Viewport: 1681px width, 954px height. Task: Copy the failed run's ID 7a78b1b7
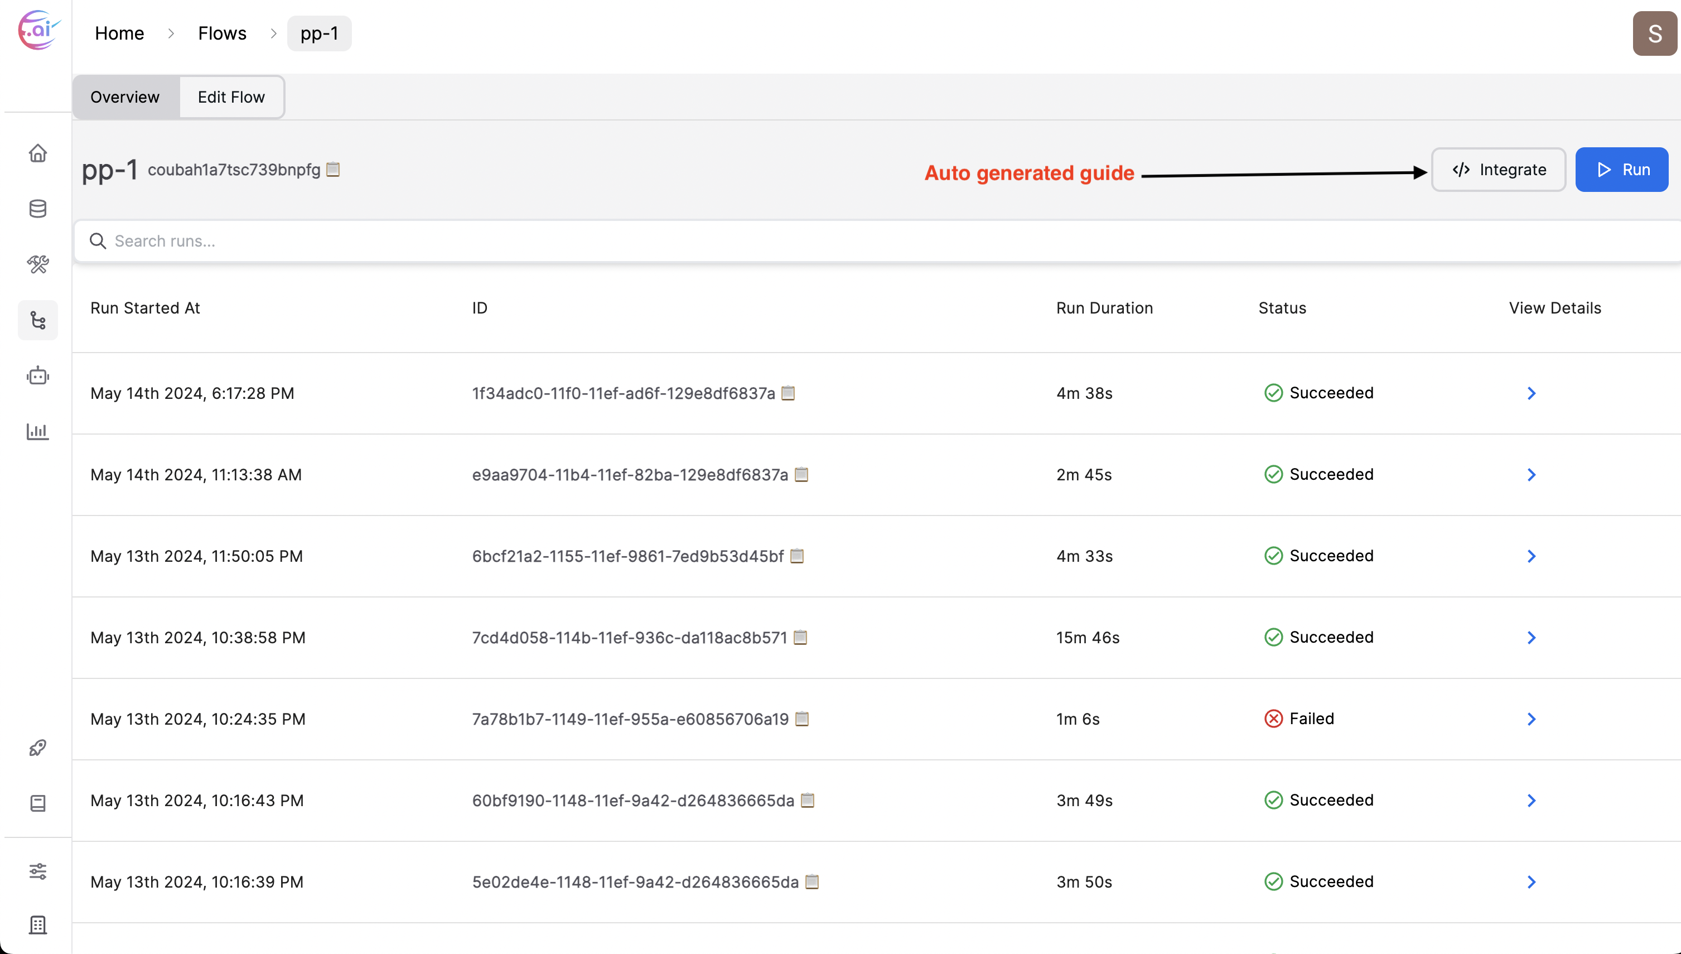[801, 719]
